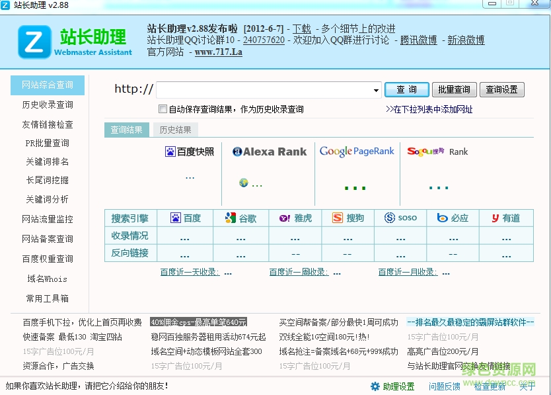Screen dimensions: 551x395
Task: Click the 必应 Bing icon
Action: click(x=441, y=218)
